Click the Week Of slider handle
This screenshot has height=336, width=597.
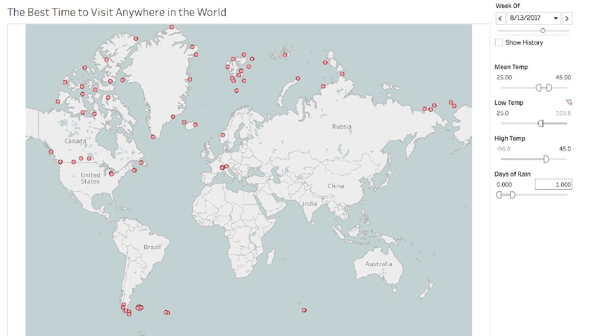543,30
